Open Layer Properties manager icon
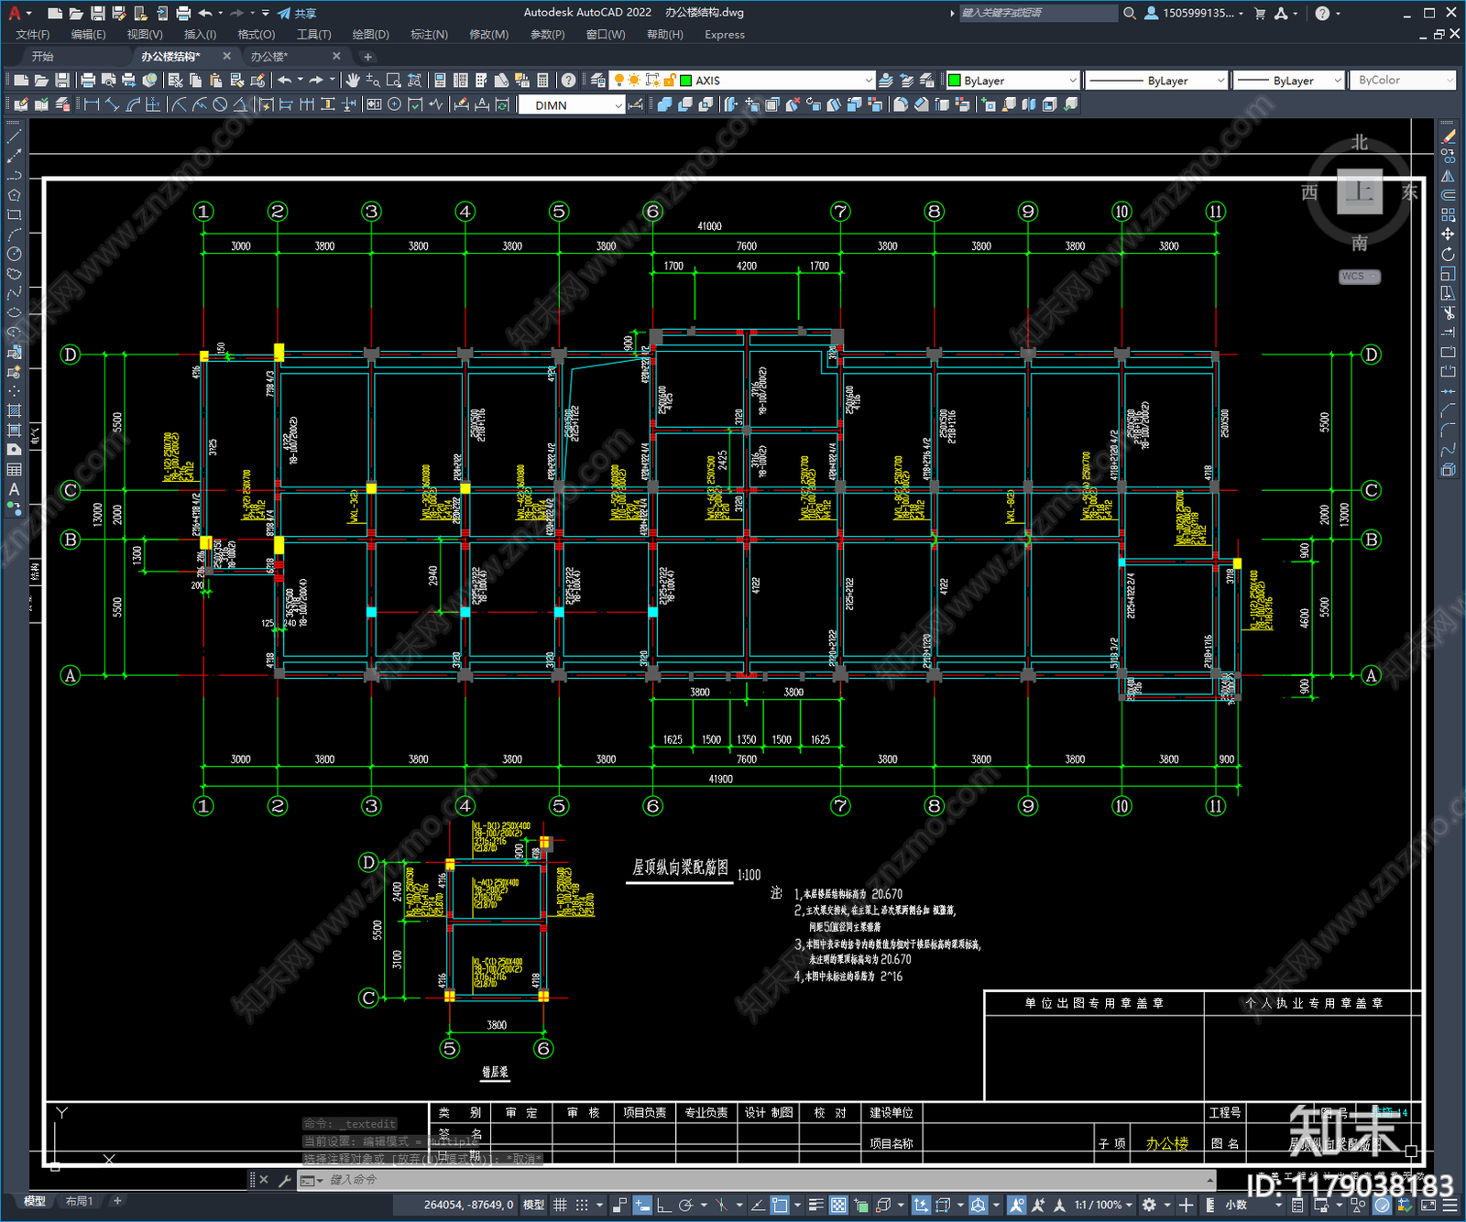This screenshot has width=1466, height=1222. tap(597, 81)
